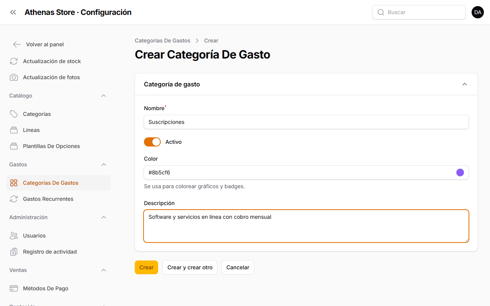
Task: Click the Nombre field containing Suscripciones
Action: pos(306,122)
